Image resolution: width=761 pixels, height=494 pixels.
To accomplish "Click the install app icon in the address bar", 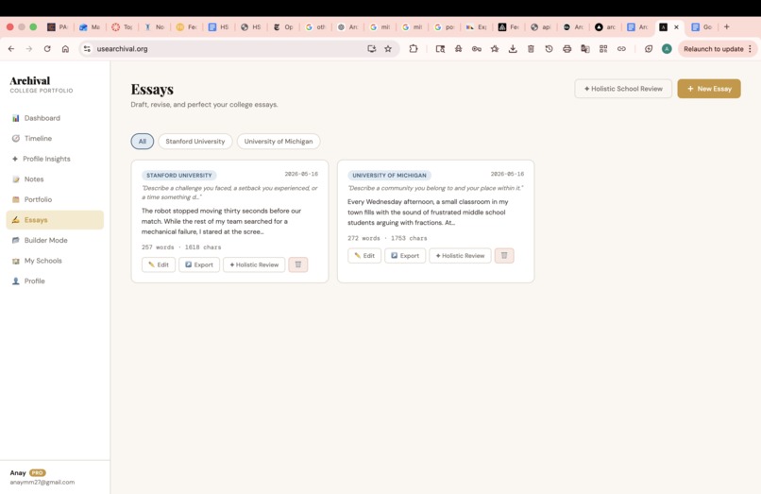I will 372,49.
